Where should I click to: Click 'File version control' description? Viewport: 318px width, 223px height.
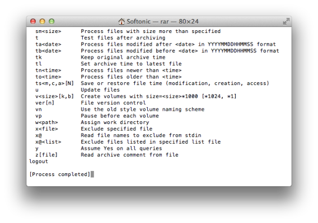(113, 103)
